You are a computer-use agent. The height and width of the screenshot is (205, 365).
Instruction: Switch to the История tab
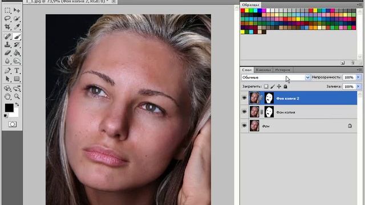(283, 69)
